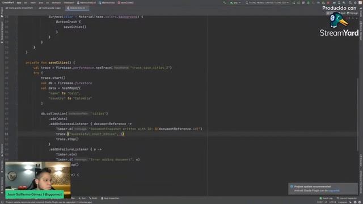
Task: Click the addOnFailureListener line
Action: pyautogui.click(x=75, y=149)
